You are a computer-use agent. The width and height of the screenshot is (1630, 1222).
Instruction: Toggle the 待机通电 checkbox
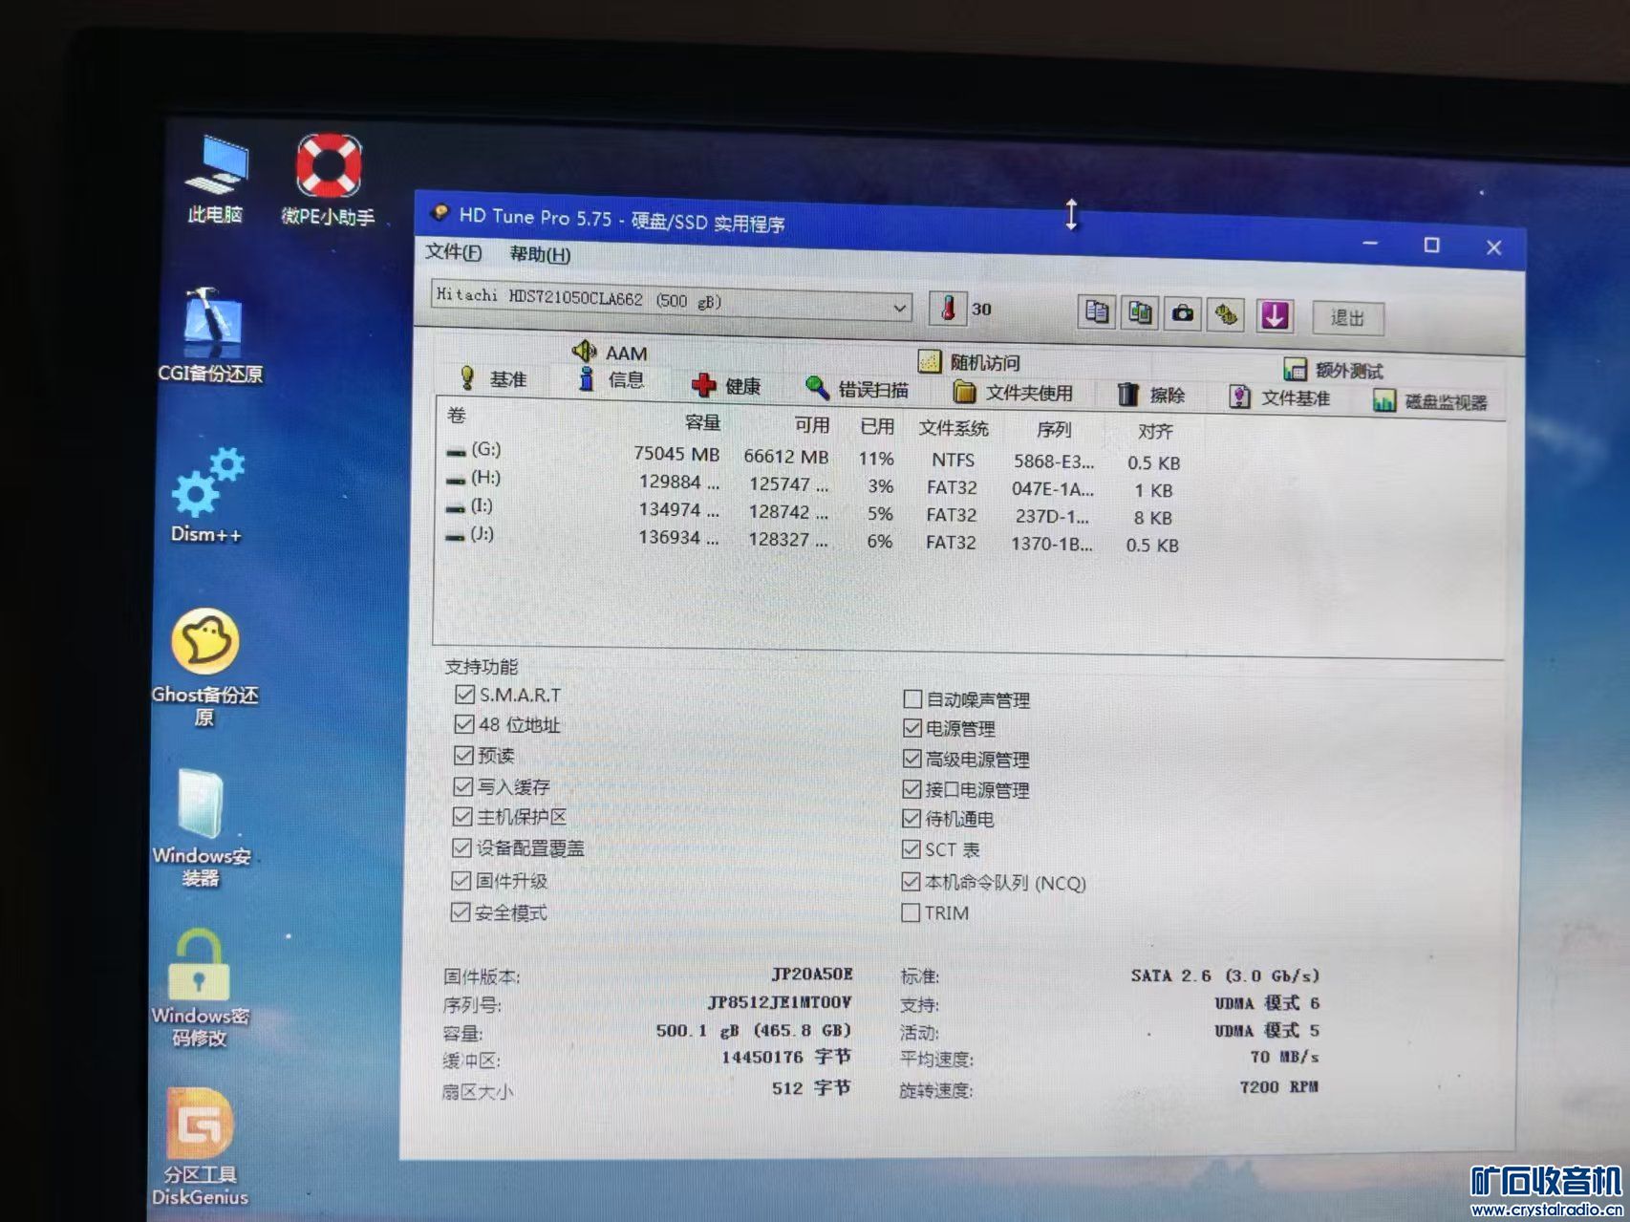[x=912, y=819]
